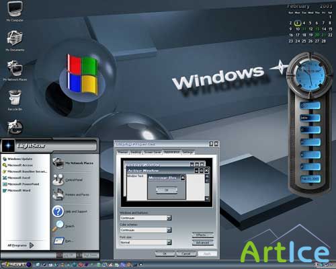The image size is (336, 269).
Task: Launch Microsoft Word from the Start menu
Action: click(x=16, y=190)
